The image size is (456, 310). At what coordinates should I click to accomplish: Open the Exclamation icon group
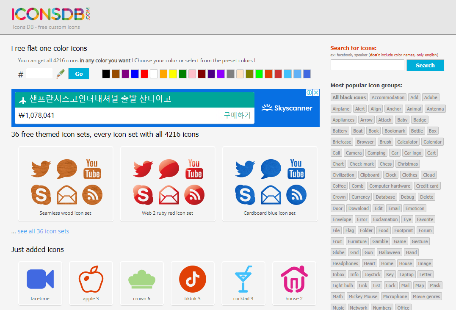[385, 219]
